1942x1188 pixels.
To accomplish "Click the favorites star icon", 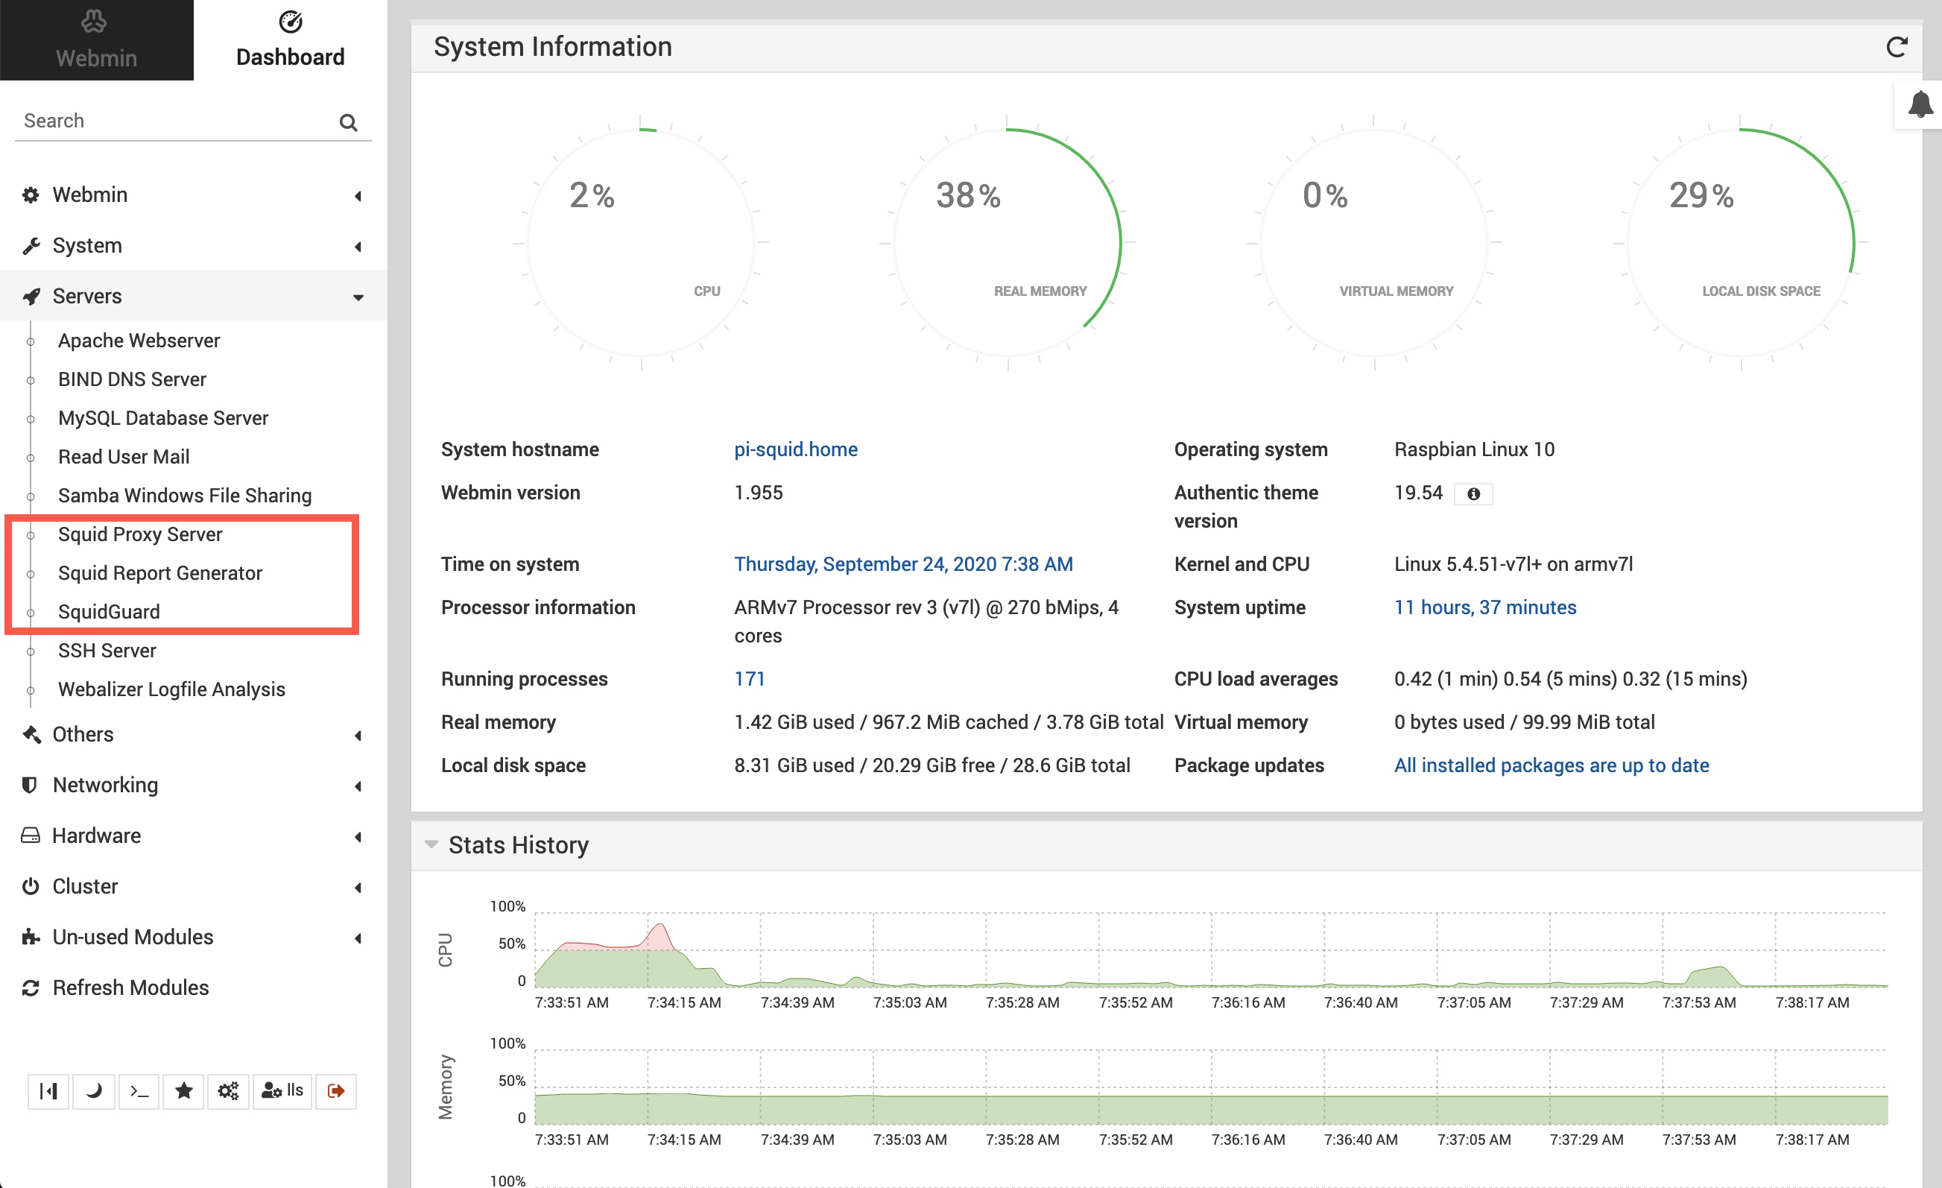I will [183, 1091].
